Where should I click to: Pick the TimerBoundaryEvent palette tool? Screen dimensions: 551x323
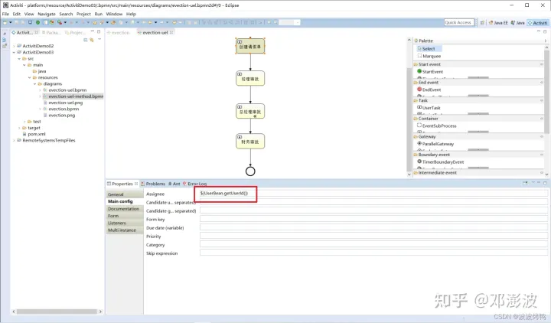442,162
